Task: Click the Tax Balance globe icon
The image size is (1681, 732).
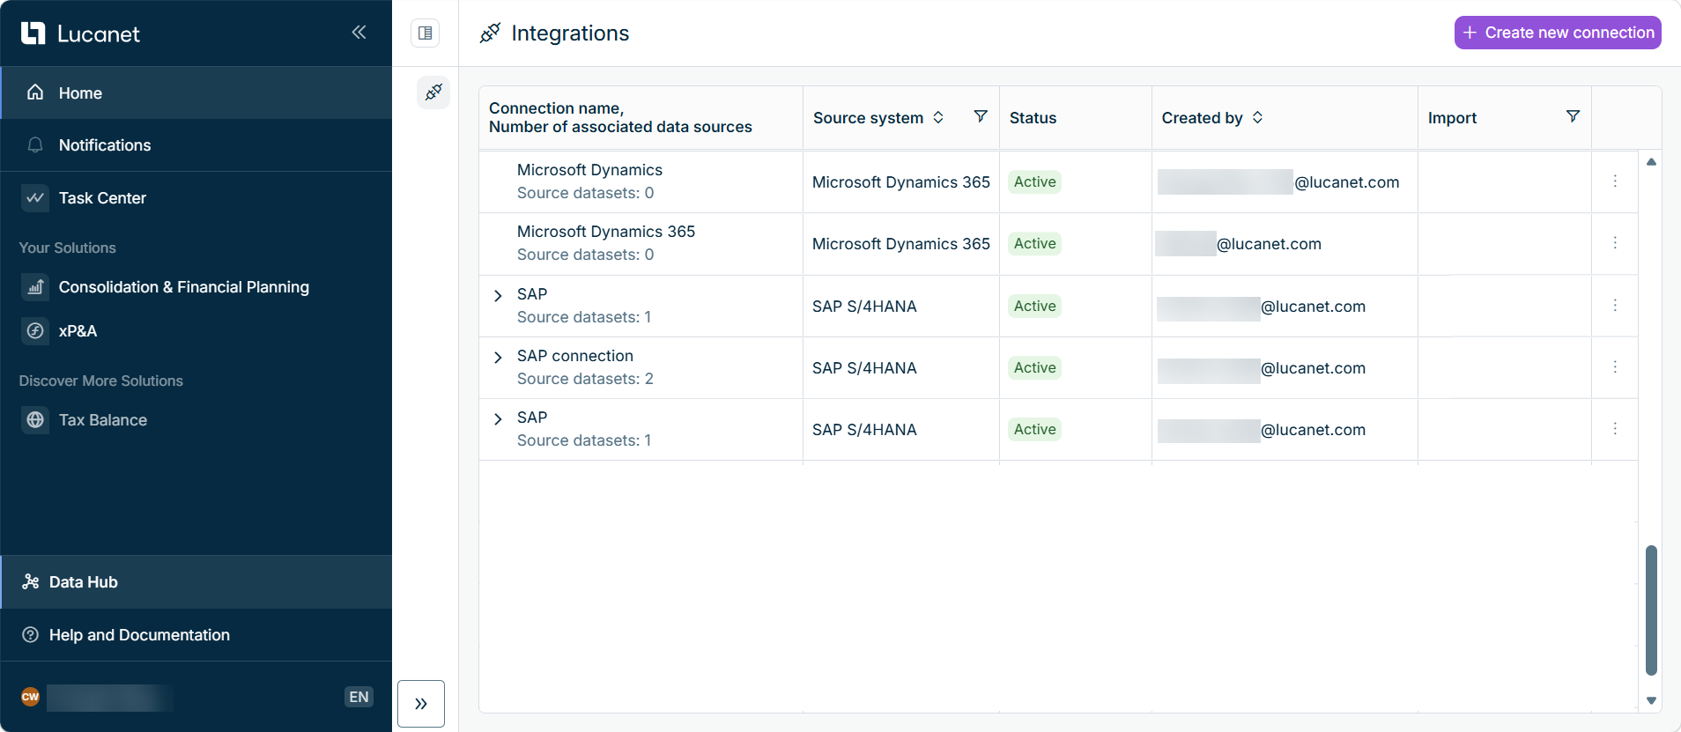Action: (35, 420)
